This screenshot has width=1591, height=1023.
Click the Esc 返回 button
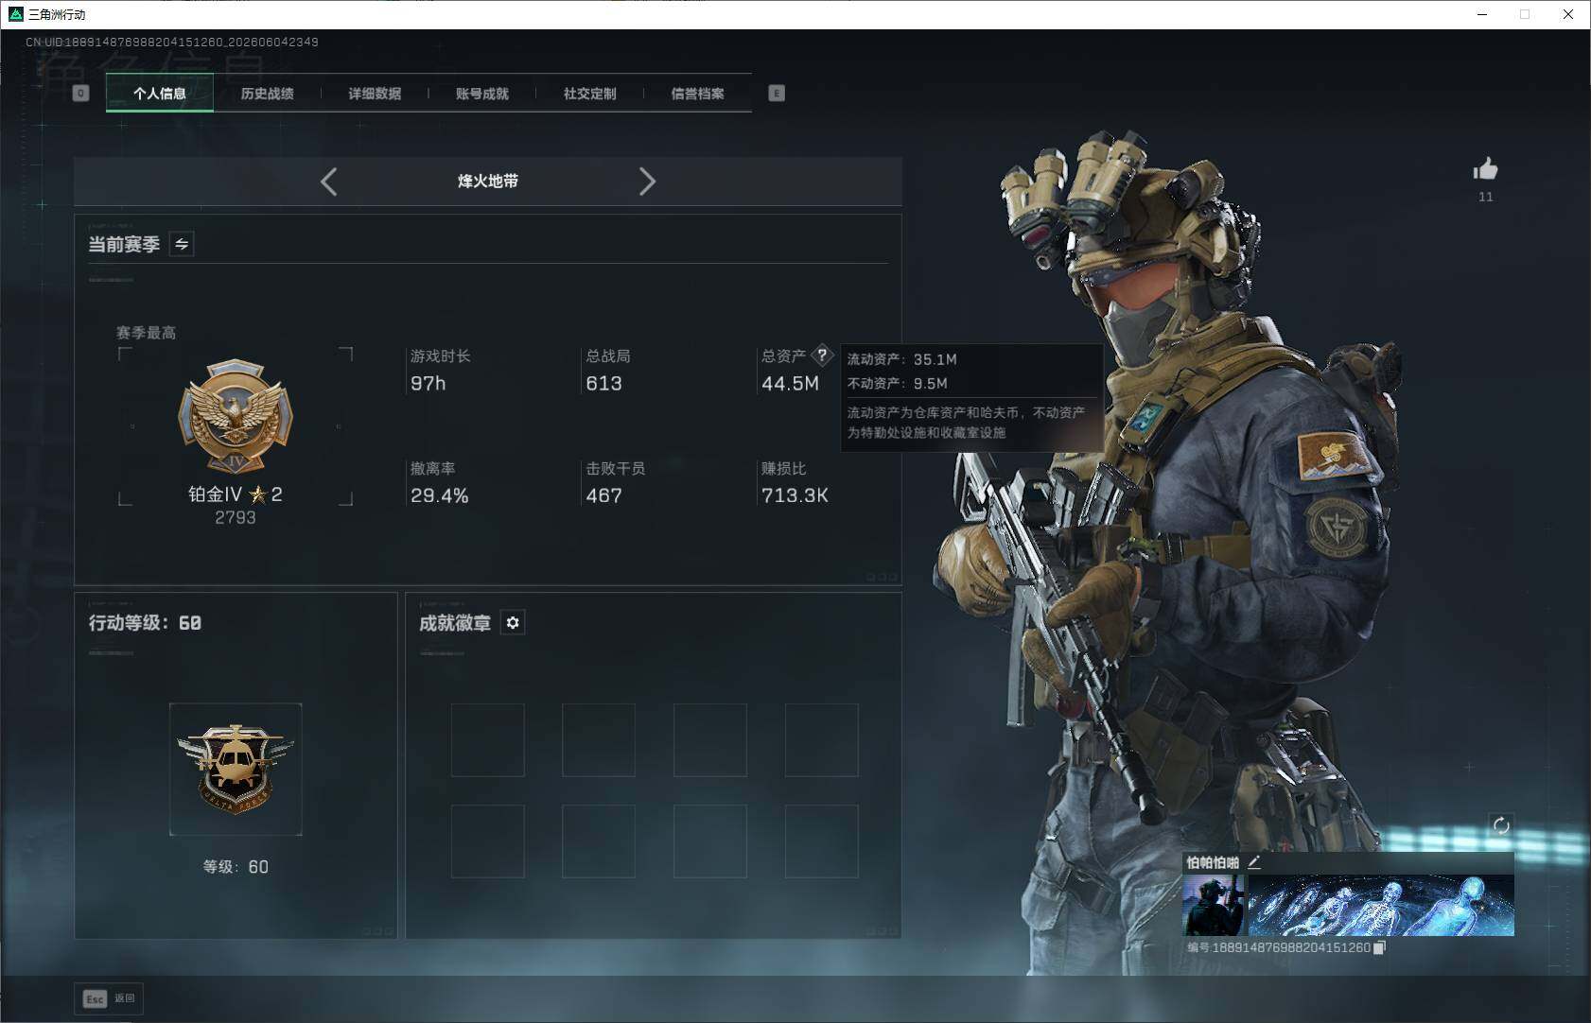coord(109,998)
